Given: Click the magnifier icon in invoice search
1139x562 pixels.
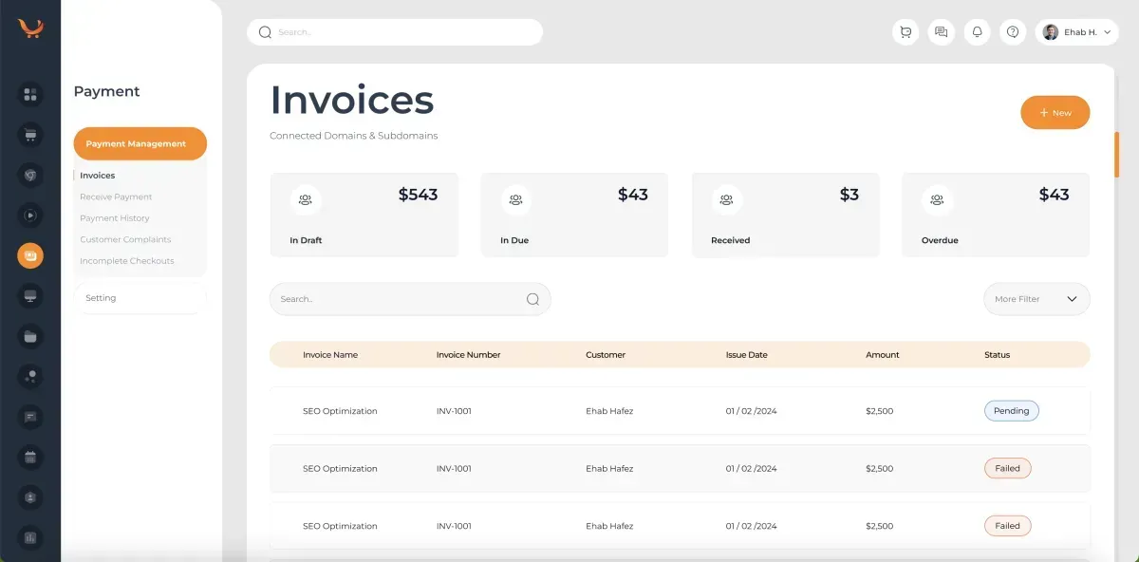Looking at the screenshot, I should [x=532, y=299].
